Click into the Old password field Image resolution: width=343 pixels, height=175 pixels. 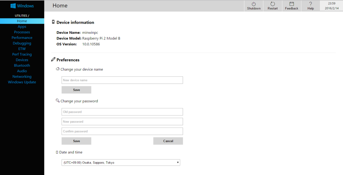[x=122, y=112]
